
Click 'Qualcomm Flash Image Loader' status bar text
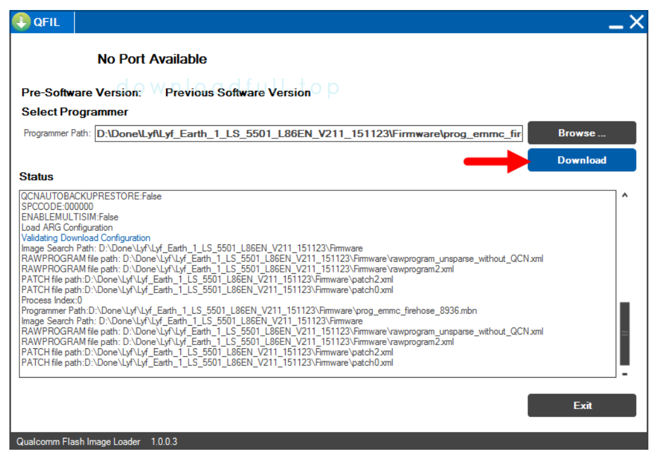point(78,442)
